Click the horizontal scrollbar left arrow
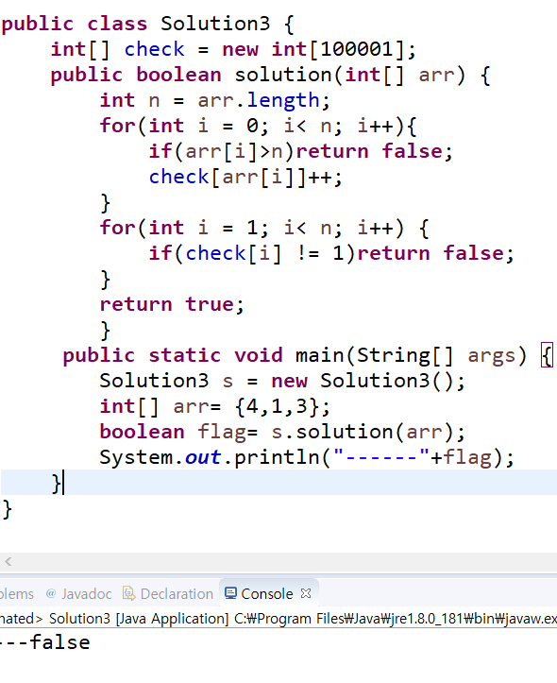Screen dimensions: 557x683 click(8, 562)
